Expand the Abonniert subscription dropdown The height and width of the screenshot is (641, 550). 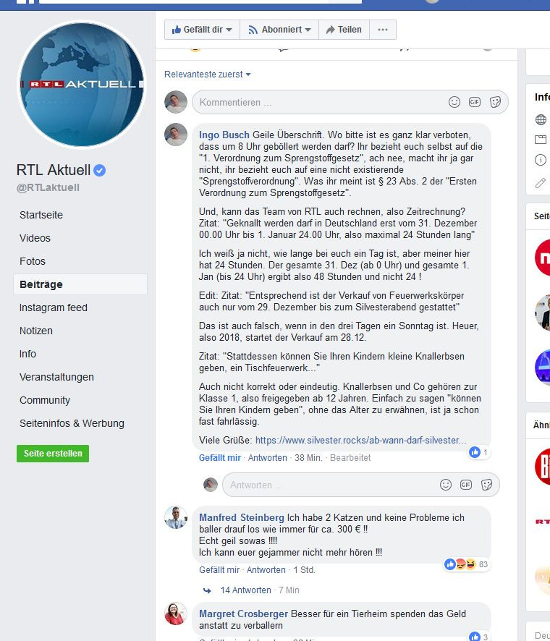click(279, 30)
